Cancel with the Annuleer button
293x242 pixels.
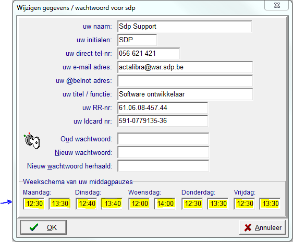(x=262, y=227)
